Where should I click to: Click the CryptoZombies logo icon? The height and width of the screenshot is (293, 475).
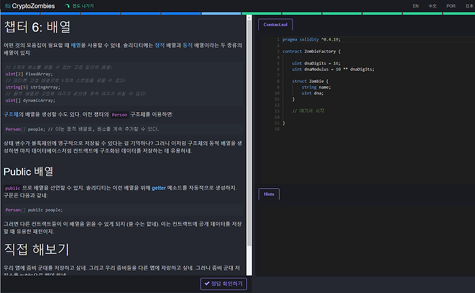tap(8, 6)
